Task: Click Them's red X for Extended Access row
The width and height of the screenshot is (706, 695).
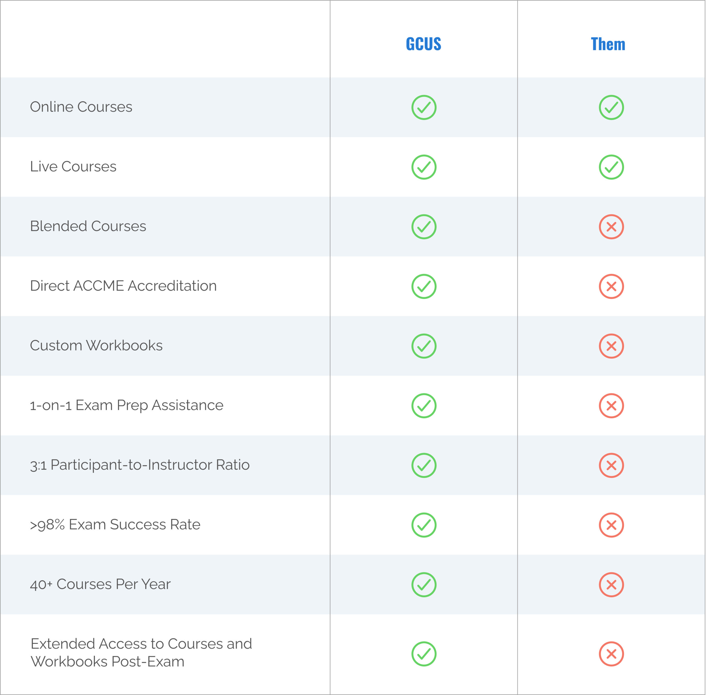Action: [611, 654]
